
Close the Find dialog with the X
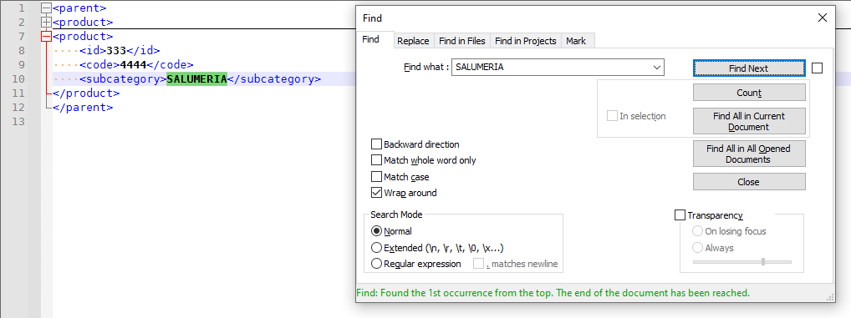(x=823, y=18)
